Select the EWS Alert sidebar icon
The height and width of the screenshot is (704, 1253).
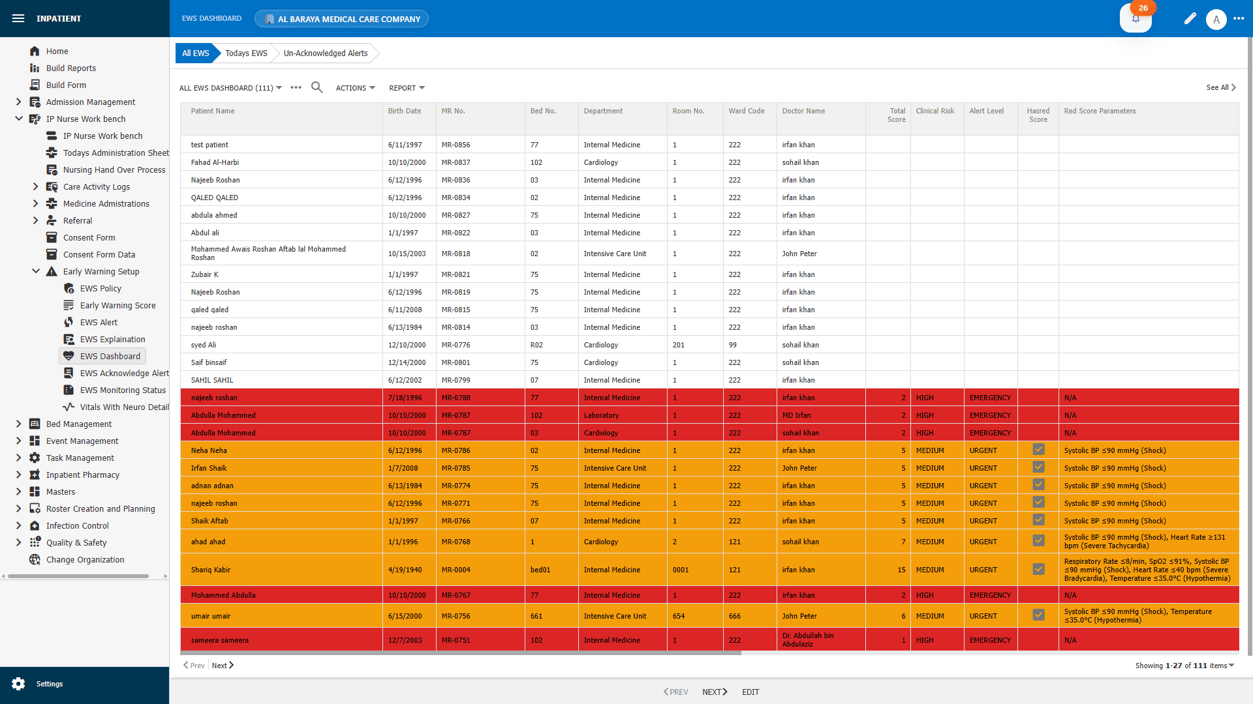69,322
